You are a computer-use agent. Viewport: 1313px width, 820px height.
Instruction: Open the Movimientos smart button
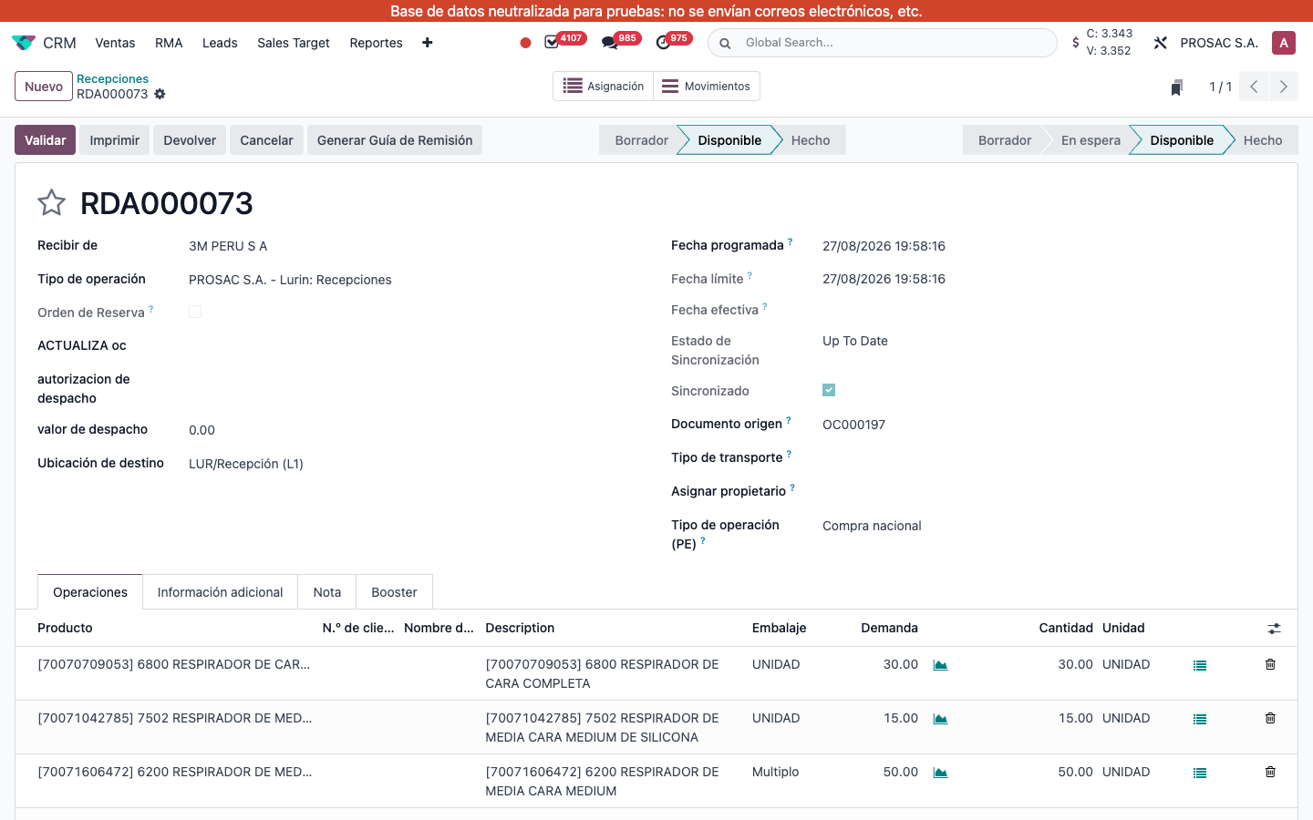click(x=707, y=87)
